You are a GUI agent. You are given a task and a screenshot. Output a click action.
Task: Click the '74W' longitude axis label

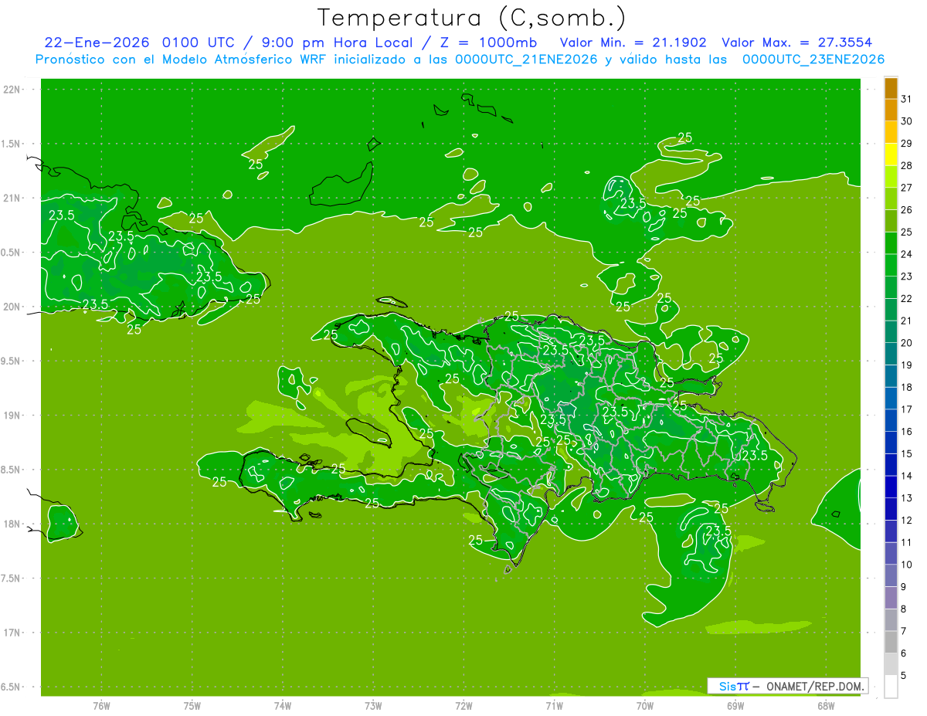(283, 707)
